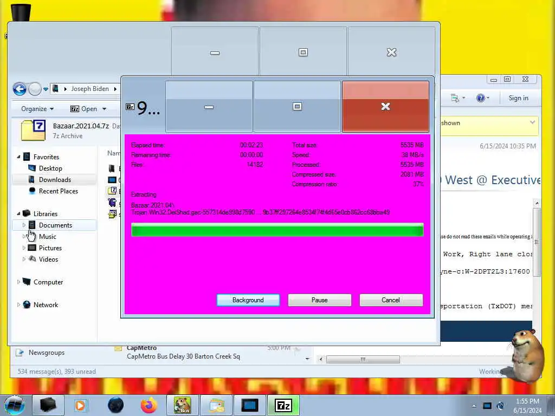Open the mail client taskbar icon

coord(216,405)
